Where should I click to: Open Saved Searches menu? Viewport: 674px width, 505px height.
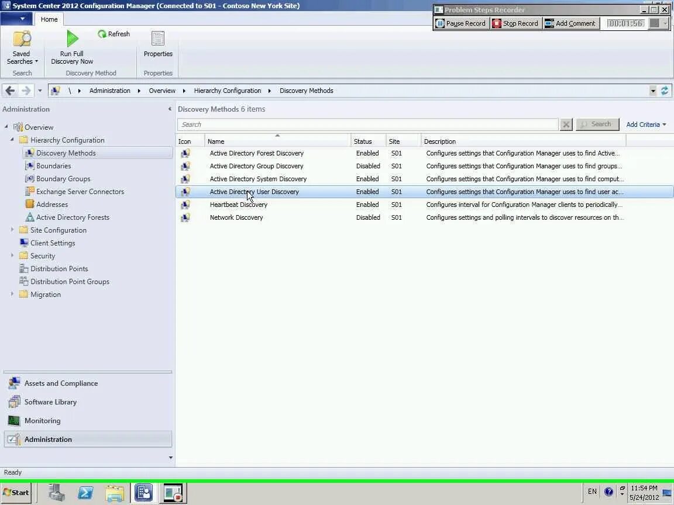(22, 48)
